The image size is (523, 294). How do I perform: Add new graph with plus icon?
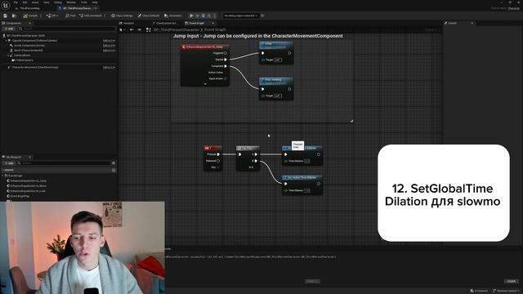click(x=114, y=170)
